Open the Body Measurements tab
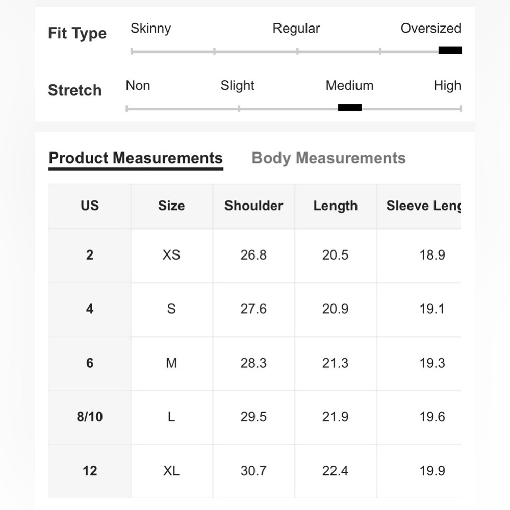Screen dimensions: 510x510 [328, 158]
